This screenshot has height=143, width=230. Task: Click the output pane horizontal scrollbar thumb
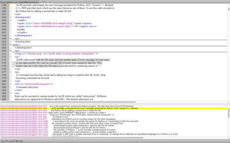pyautogui.click(x=72, y=138)
